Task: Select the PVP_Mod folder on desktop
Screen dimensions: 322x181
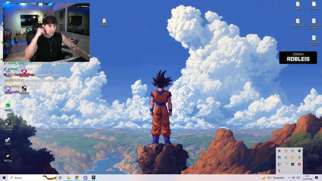Action: [x=104, y=22]
